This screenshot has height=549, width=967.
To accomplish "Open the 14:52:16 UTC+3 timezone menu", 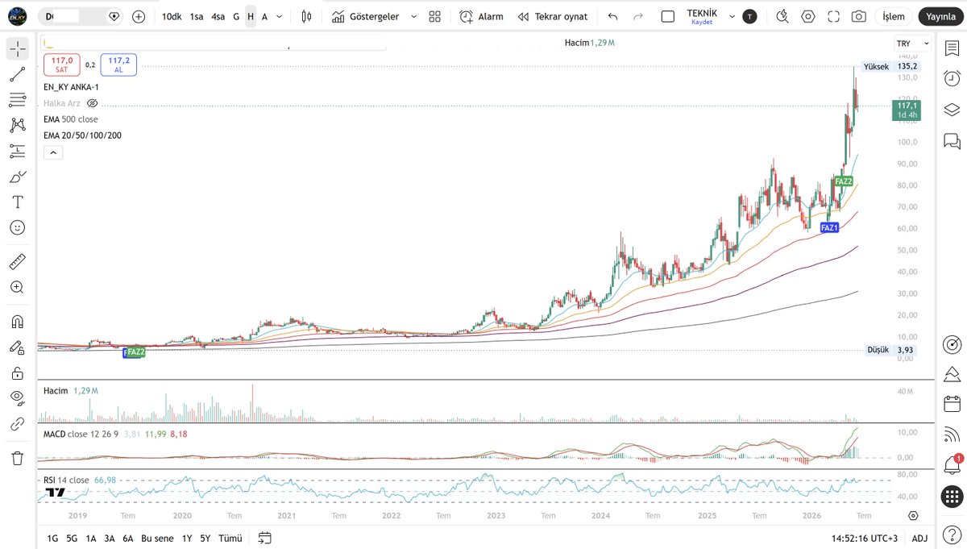I will 865,538.
